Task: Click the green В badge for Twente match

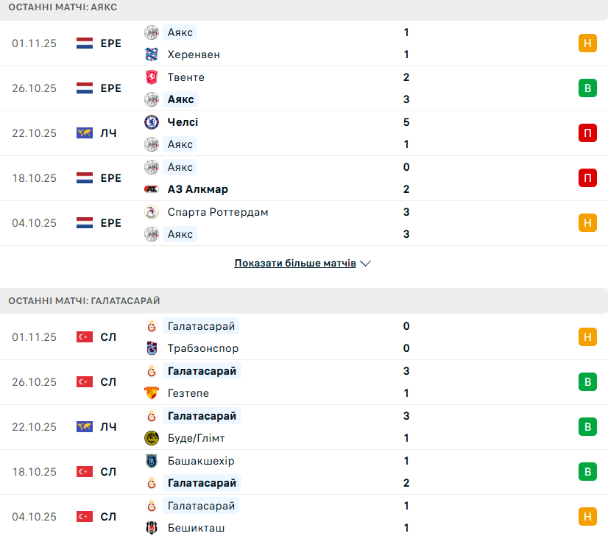Action: pyautogui.click(x=587, y=88)
